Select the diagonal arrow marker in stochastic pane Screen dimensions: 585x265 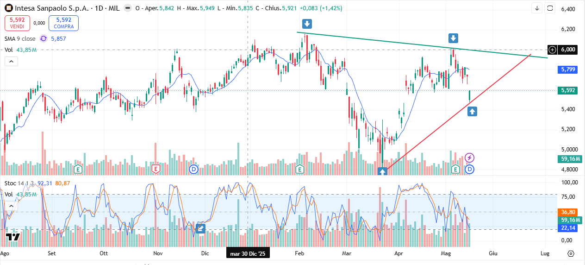click(x=200, y=227)
